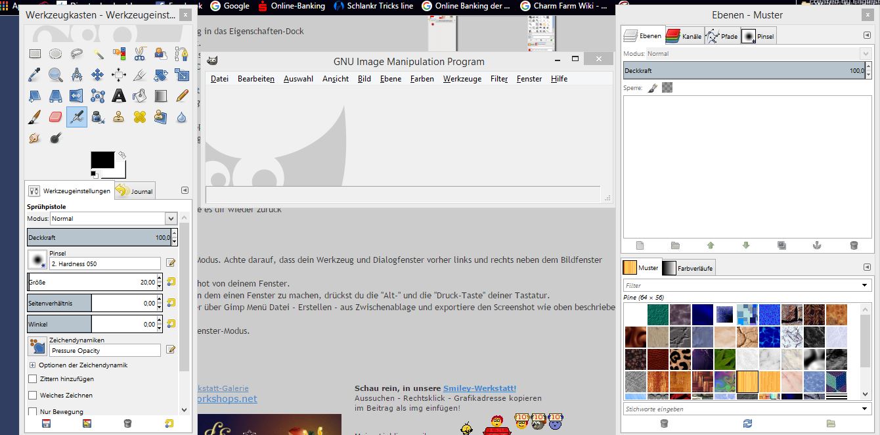Select the Move tool

98,75
